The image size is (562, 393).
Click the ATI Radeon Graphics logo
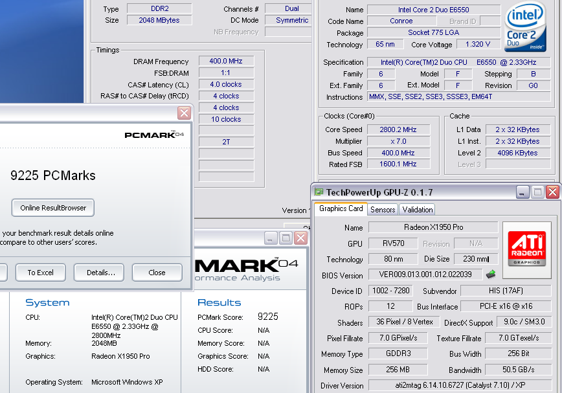[527, 250]
